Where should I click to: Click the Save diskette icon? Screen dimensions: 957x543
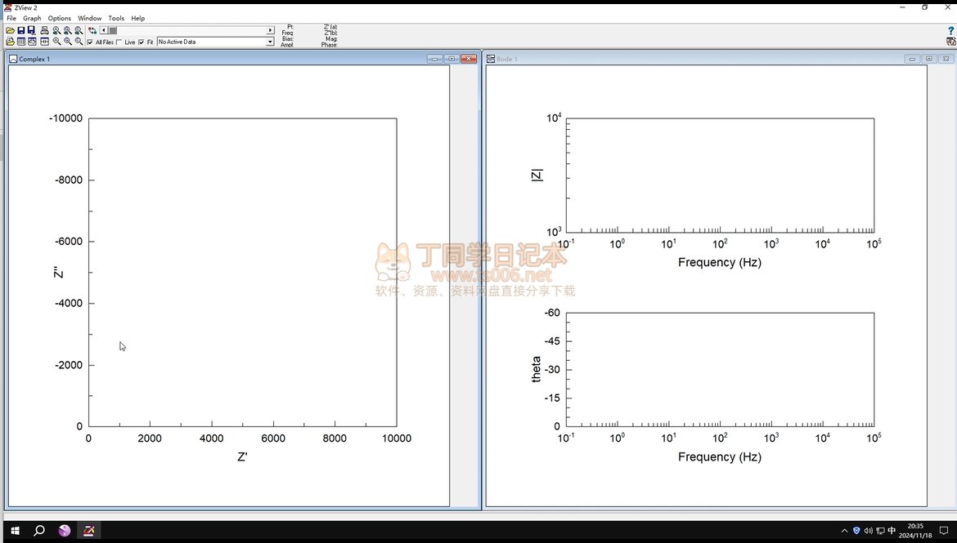(21, 30)
